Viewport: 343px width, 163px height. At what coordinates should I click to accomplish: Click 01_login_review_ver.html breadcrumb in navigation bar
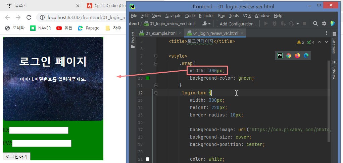pos(169,23)
